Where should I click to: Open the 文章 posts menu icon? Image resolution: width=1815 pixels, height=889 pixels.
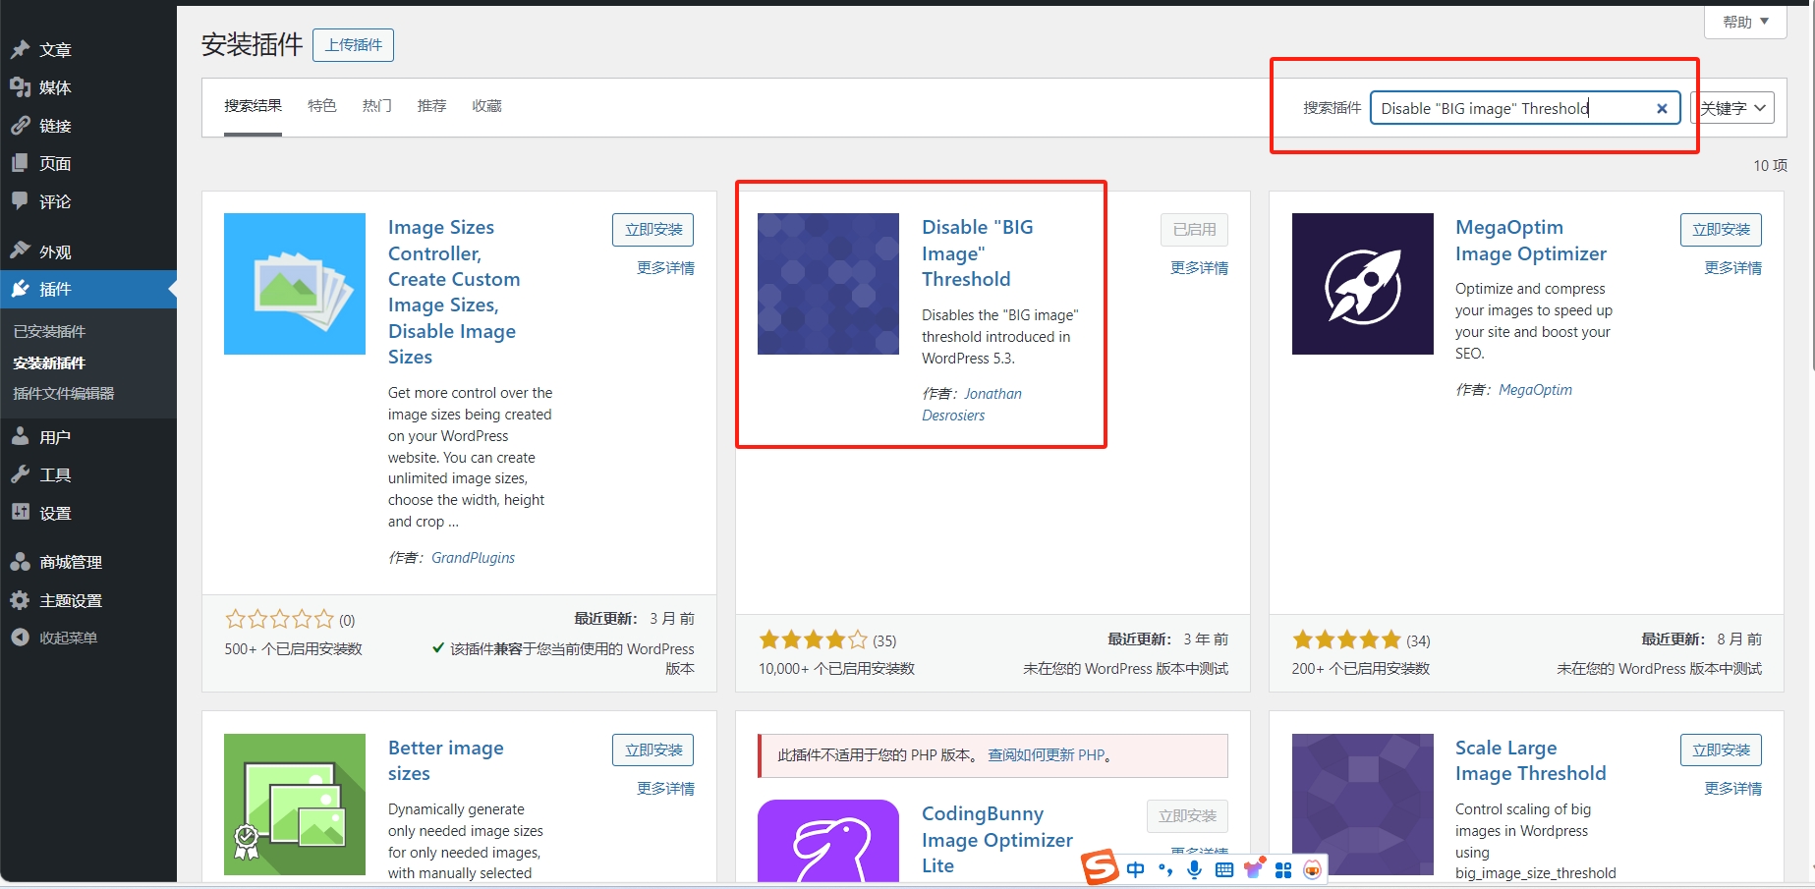[x=20, y=49]
